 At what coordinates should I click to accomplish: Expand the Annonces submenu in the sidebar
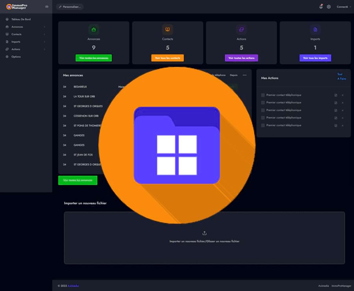point(26,27)
